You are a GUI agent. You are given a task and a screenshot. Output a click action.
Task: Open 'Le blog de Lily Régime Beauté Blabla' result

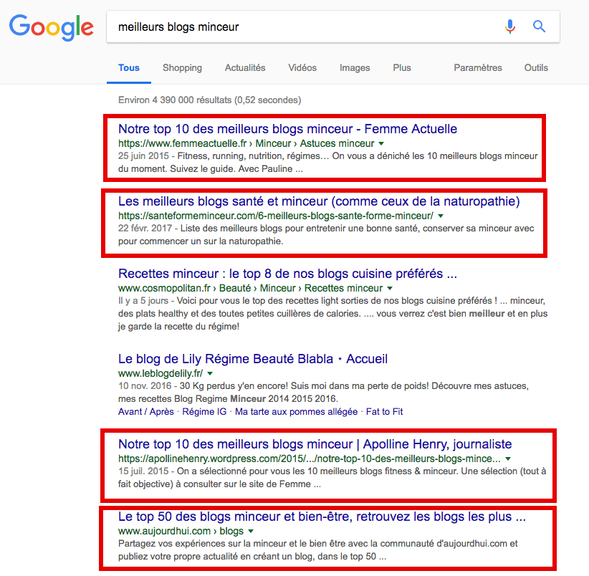tap(253, 359)
